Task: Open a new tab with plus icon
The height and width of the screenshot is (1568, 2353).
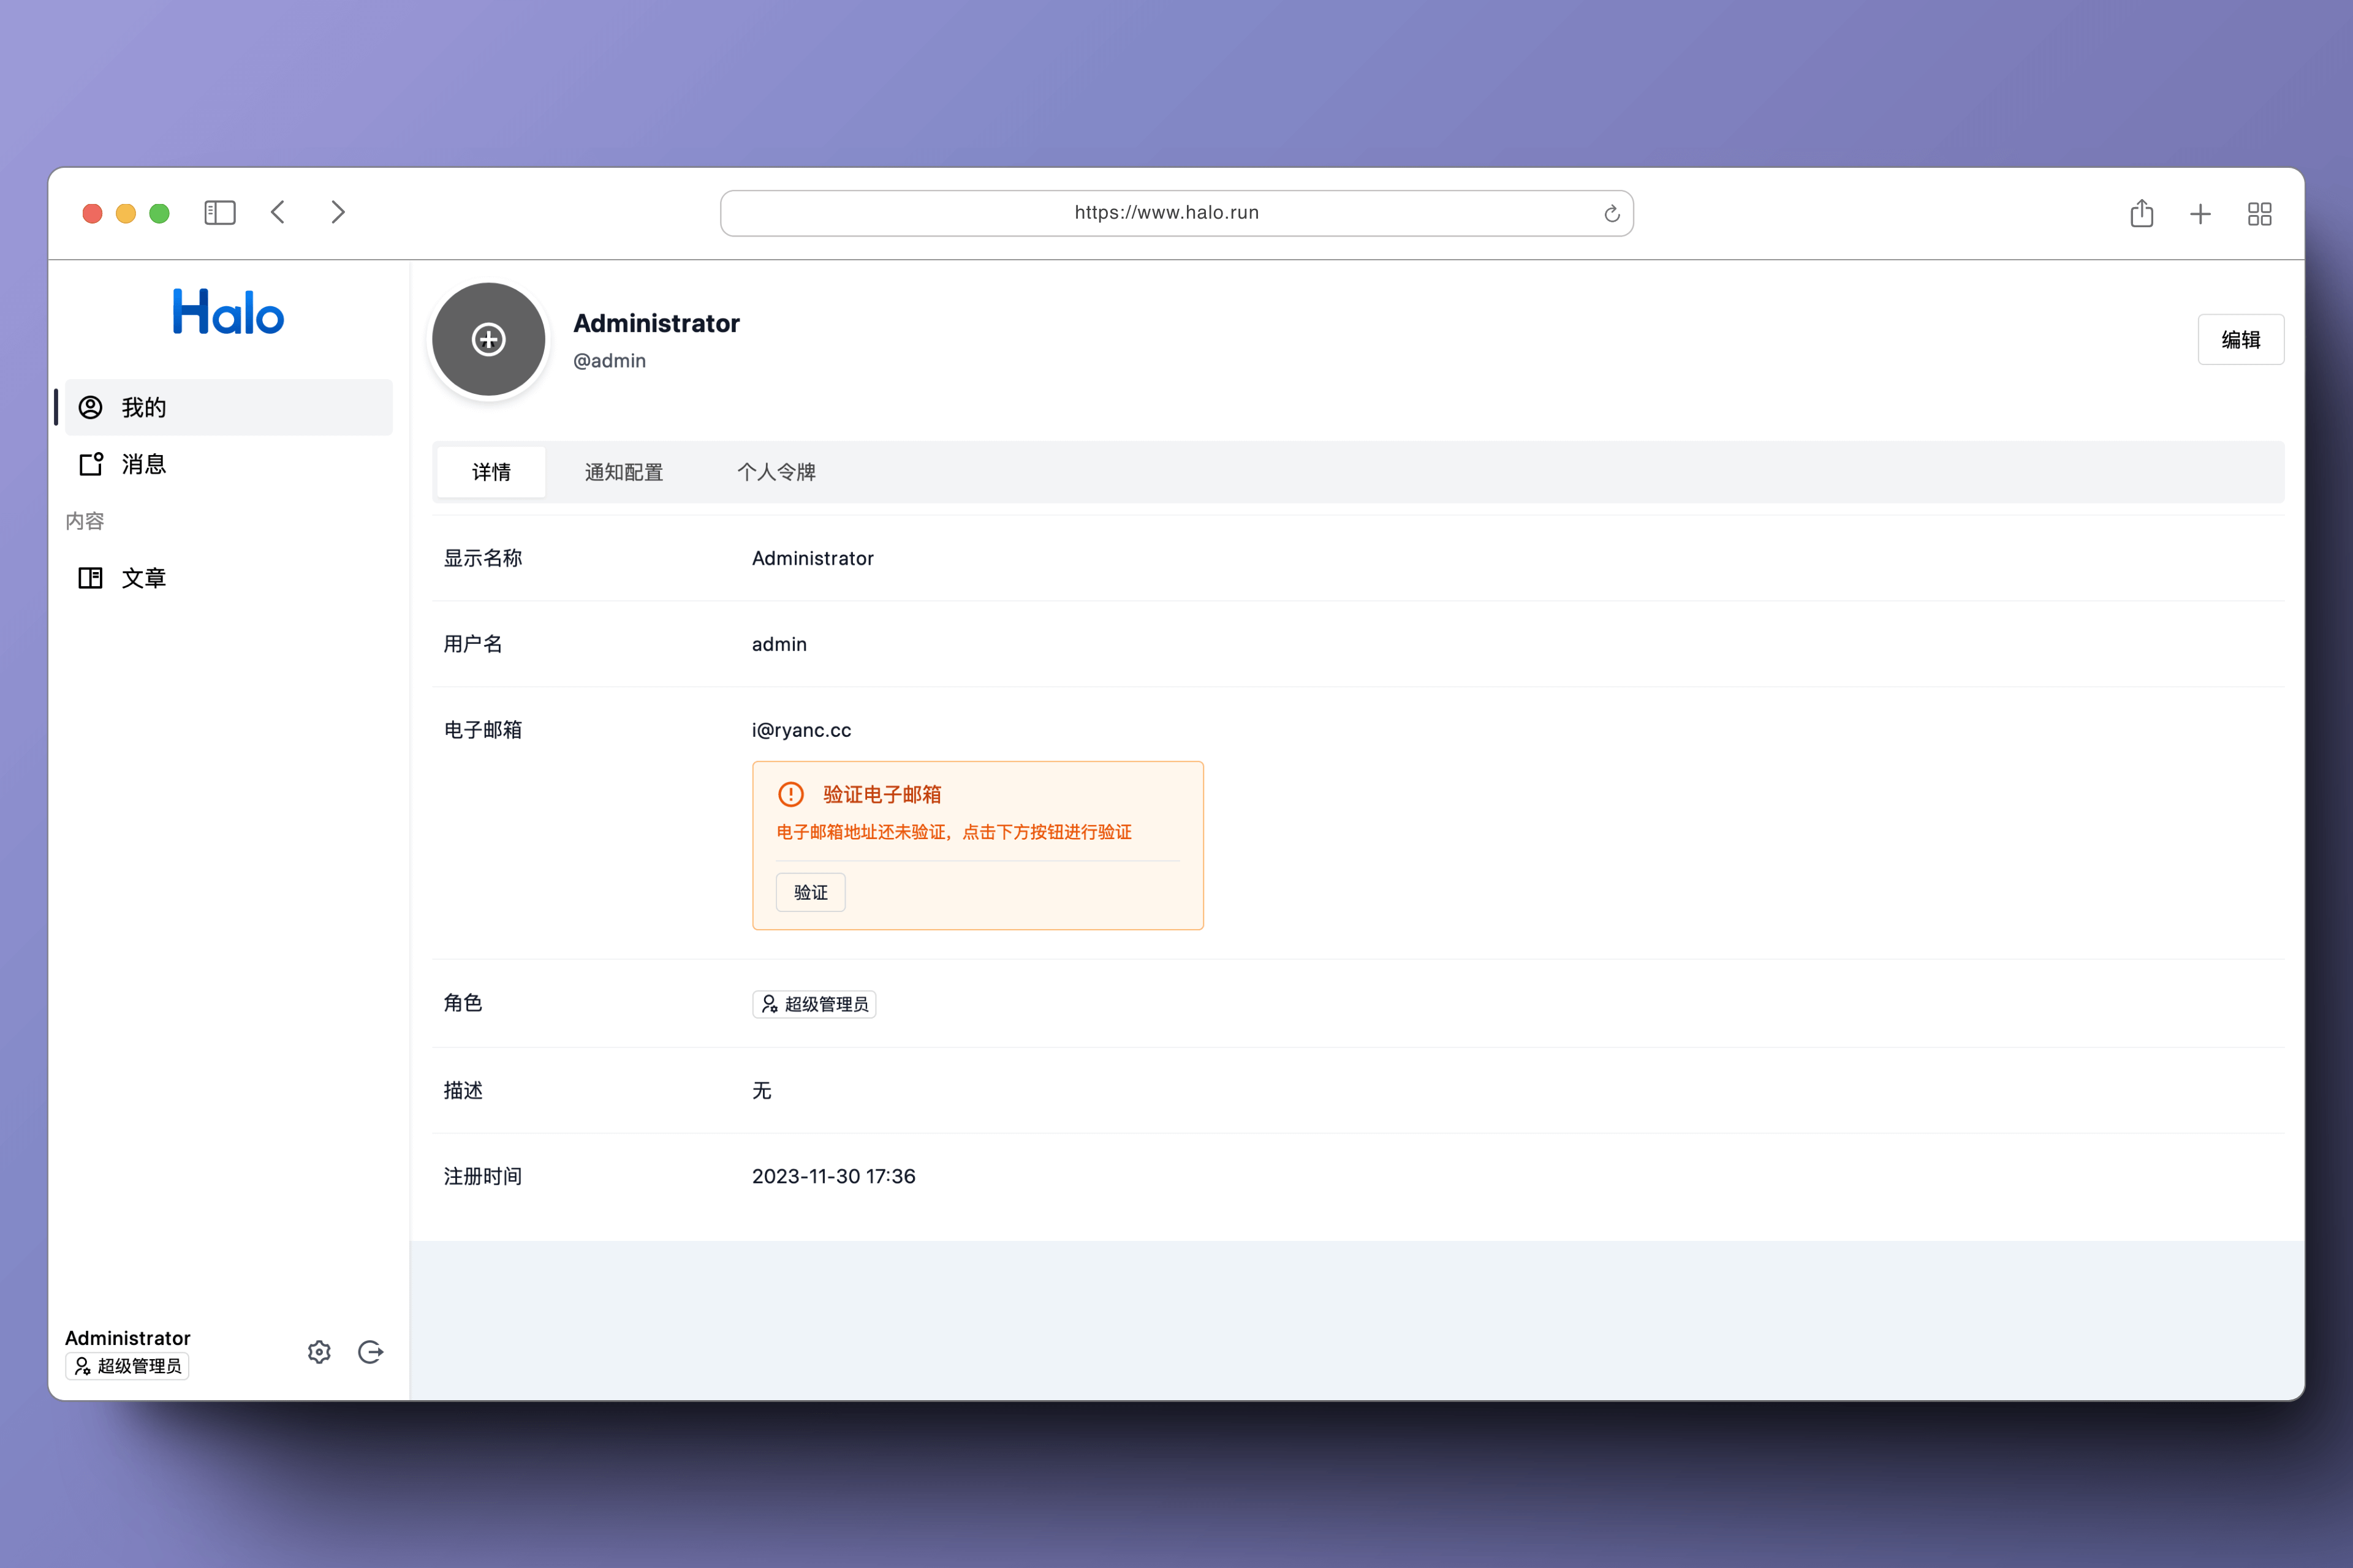Action: [2200, 214]
